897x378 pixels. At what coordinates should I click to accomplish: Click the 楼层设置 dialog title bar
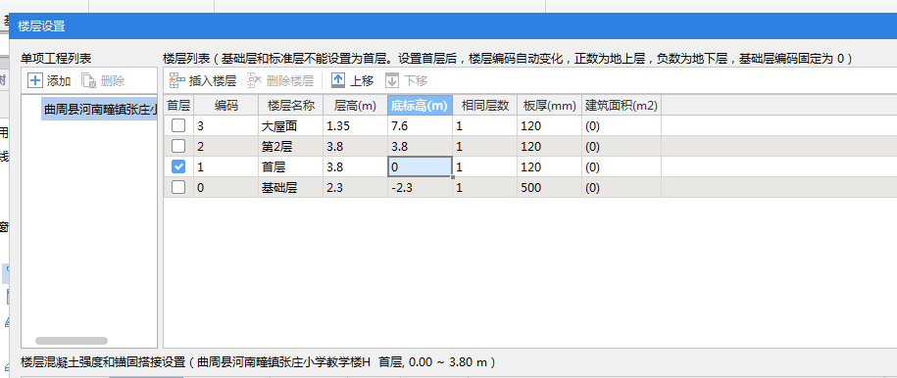coord(453,26)
